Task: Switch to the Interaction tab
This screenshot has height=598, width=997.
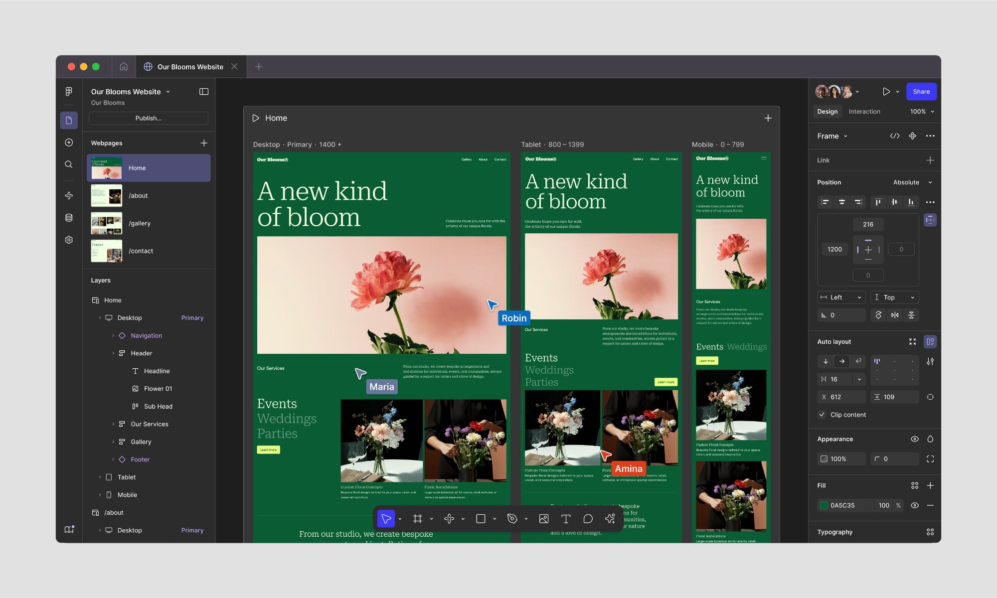Action: [x=864, y=112]
